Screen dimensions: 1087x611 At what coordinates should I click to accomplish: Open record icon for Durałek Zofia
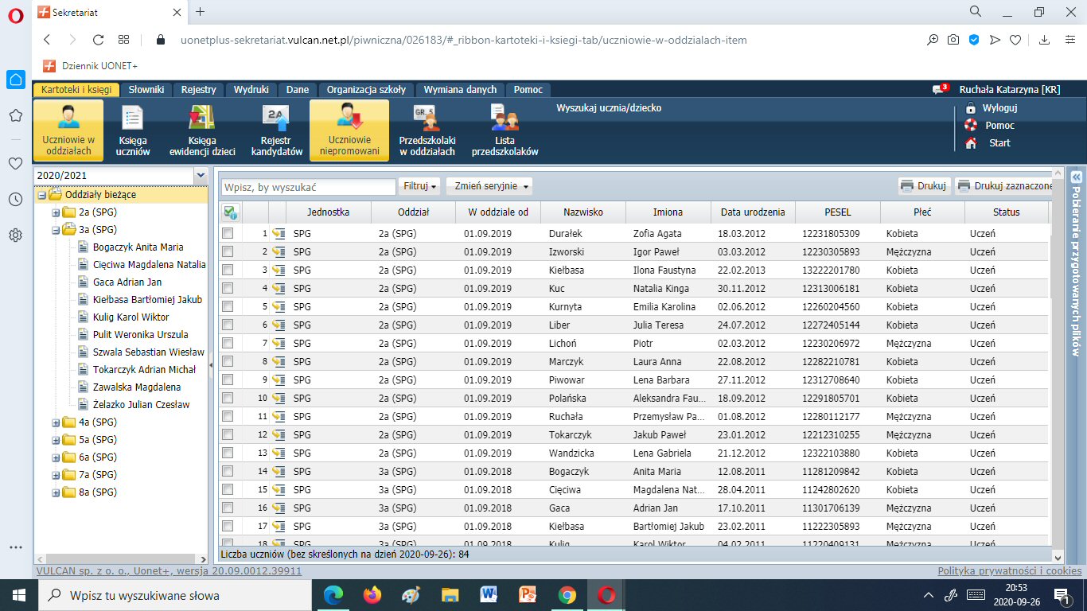coord(279,234)
